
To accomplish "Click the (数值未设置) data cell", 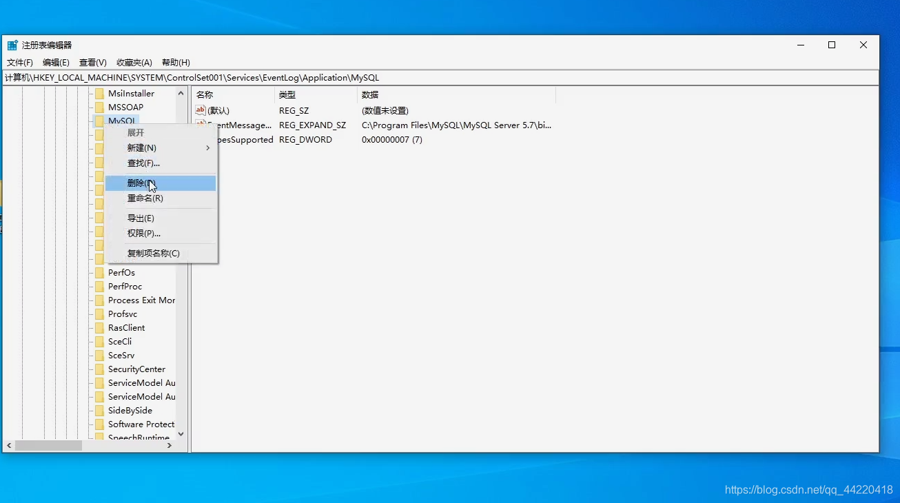I will click(x=385, y=110).
